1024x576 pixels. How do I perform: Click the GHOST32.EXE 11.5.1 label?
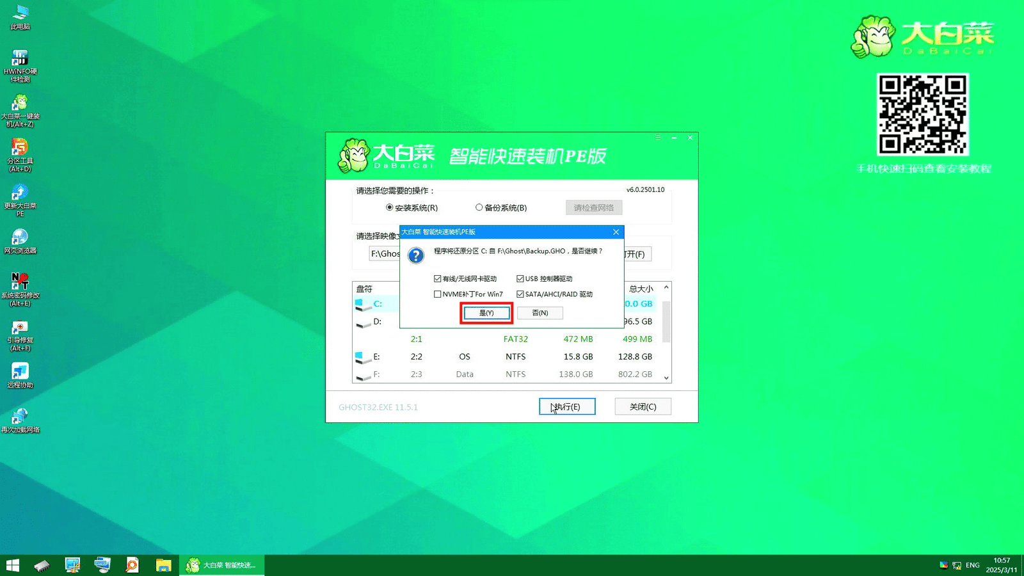click(x=378, y=407)
